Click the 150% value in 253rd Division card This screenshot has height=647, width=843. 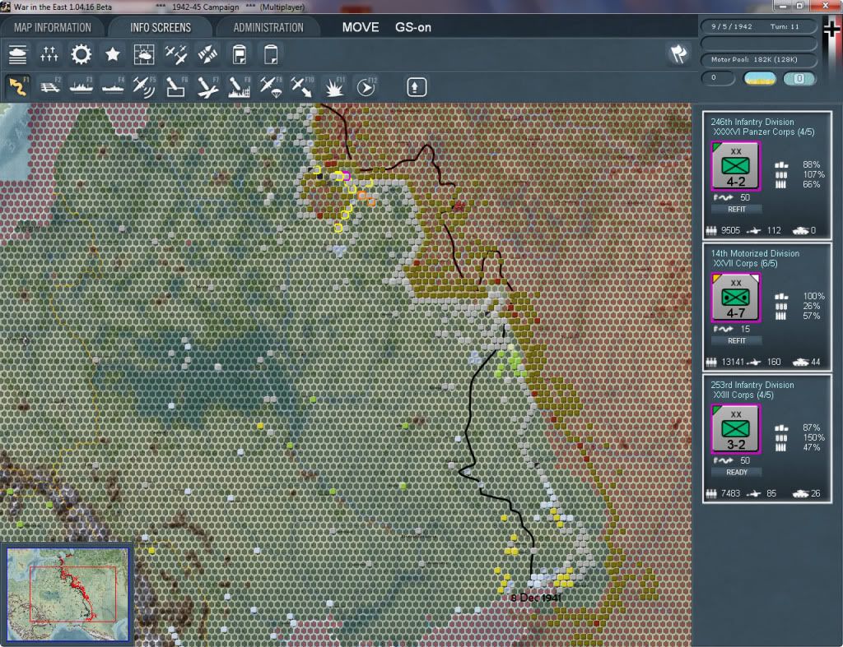(x=813, y=437)
